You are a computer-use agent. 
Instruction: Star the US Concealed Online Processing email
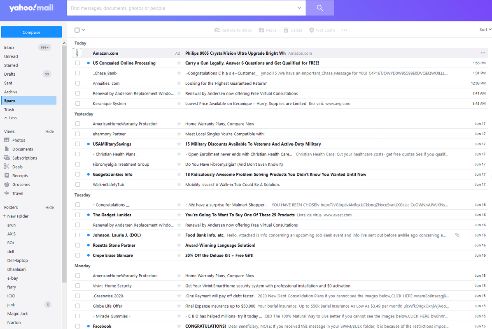pyautogui.click(x=179, y=63)
